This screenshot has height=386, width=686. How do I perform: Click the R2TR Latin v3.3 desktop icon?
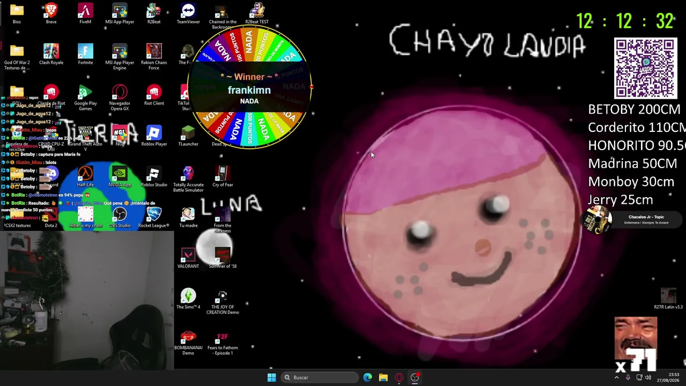(x=668, y=299)
